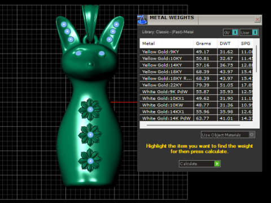The width and height of the screenshot is (271, 203).
Task: Click the 48.77 grams value
Action: click(x=203, y=105)
